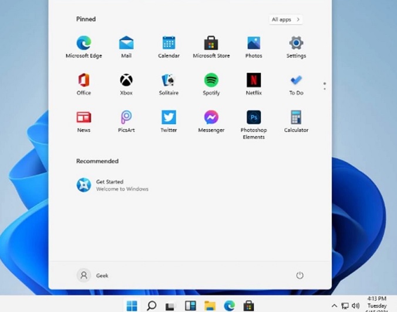Open the Get Started recommended item
Viewport: 397px width, 312px height.
pos(112,185)
